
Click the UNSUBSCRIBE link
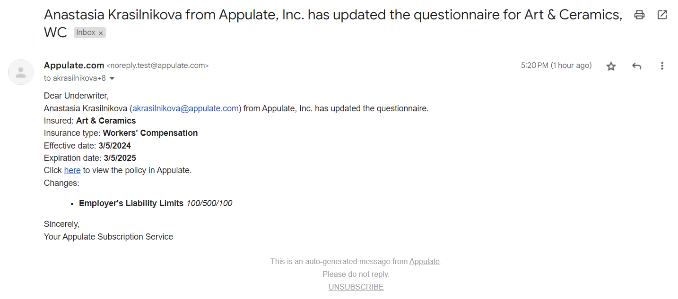point(356,287)
